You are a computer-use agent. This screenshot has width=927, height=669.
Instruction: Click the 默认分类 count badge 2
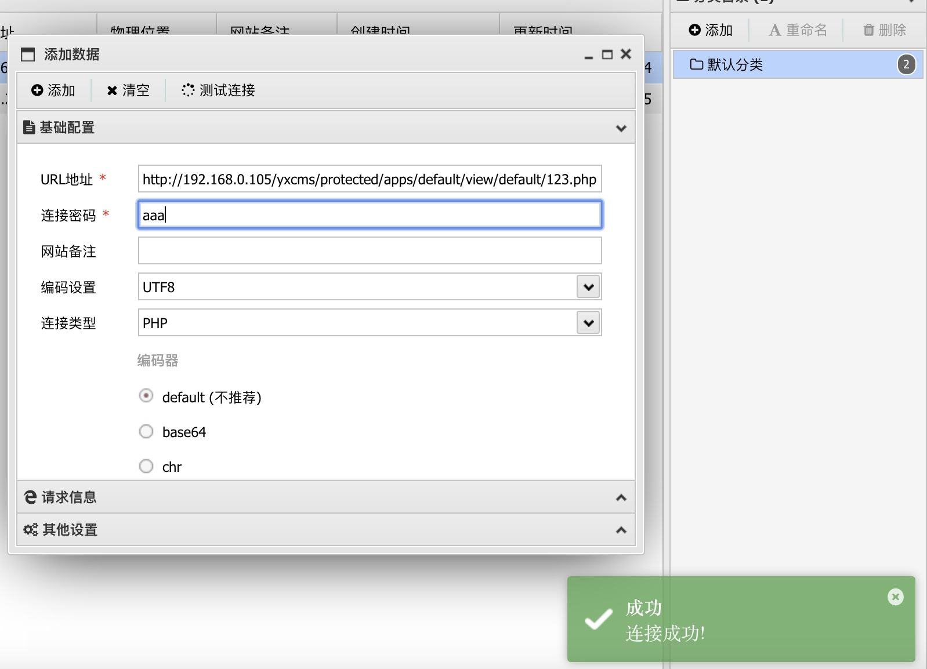(x=906, y=64)
